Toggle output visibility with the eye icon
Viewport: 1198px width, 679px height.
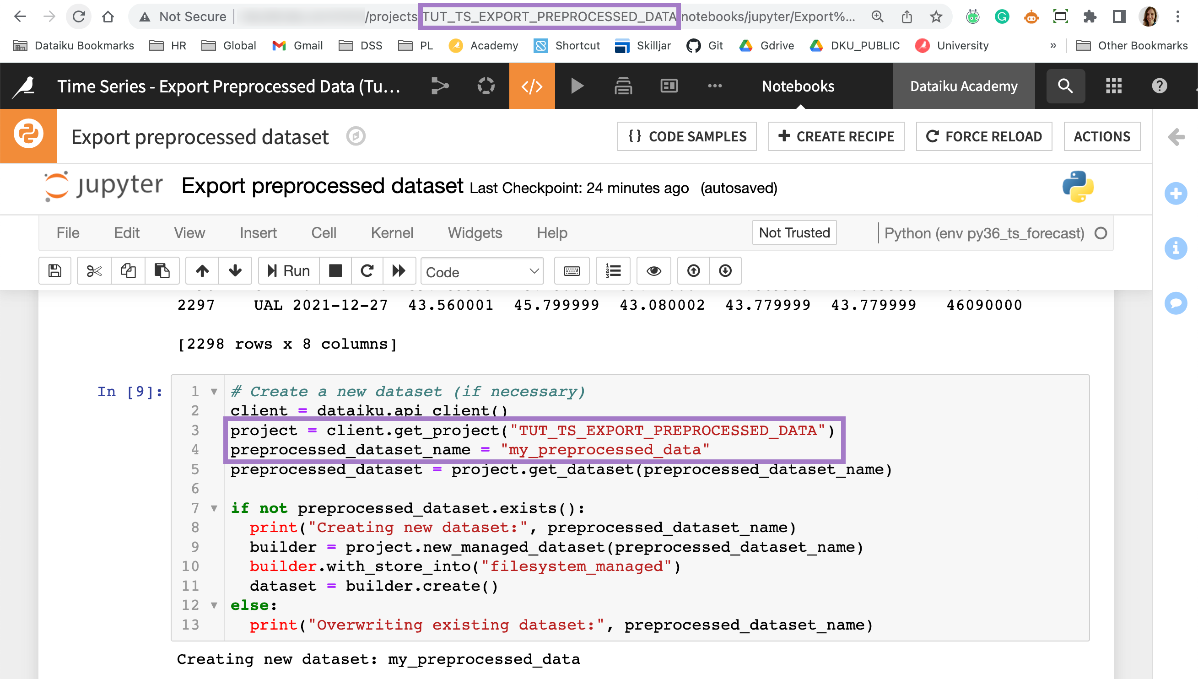tap(654, 270)
